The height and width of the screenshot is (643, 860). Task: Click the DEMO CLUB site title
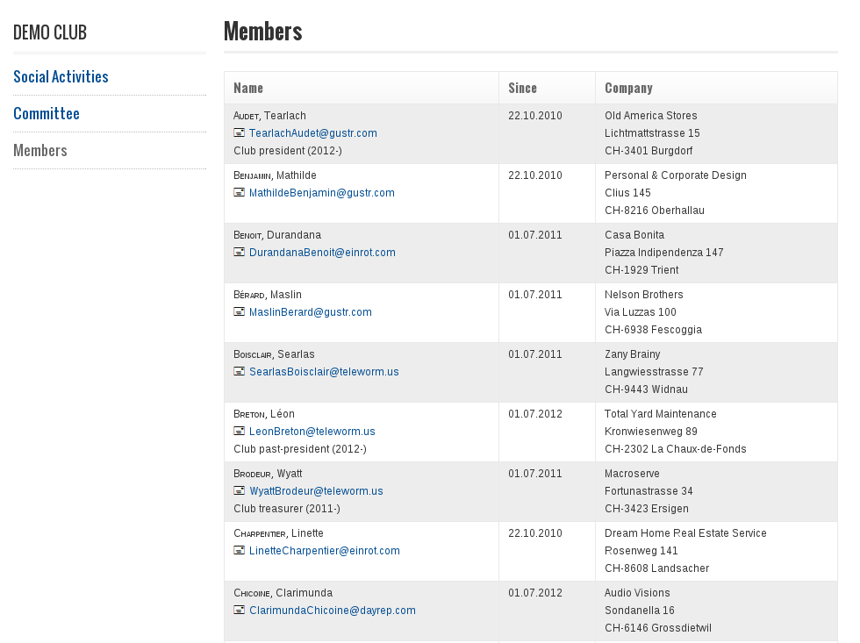tap(50, 32)
